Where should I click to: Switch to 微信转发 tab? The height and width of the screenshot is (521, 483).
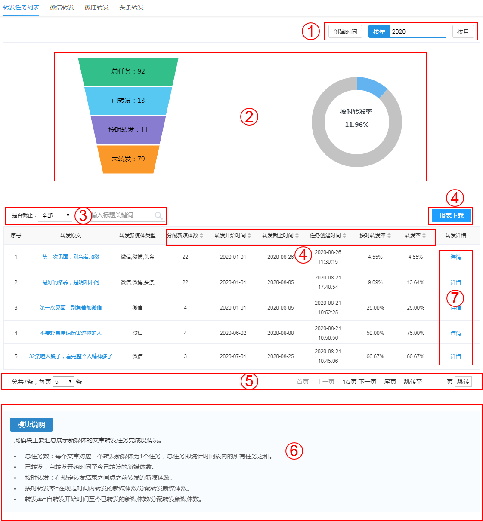(62, 8)
